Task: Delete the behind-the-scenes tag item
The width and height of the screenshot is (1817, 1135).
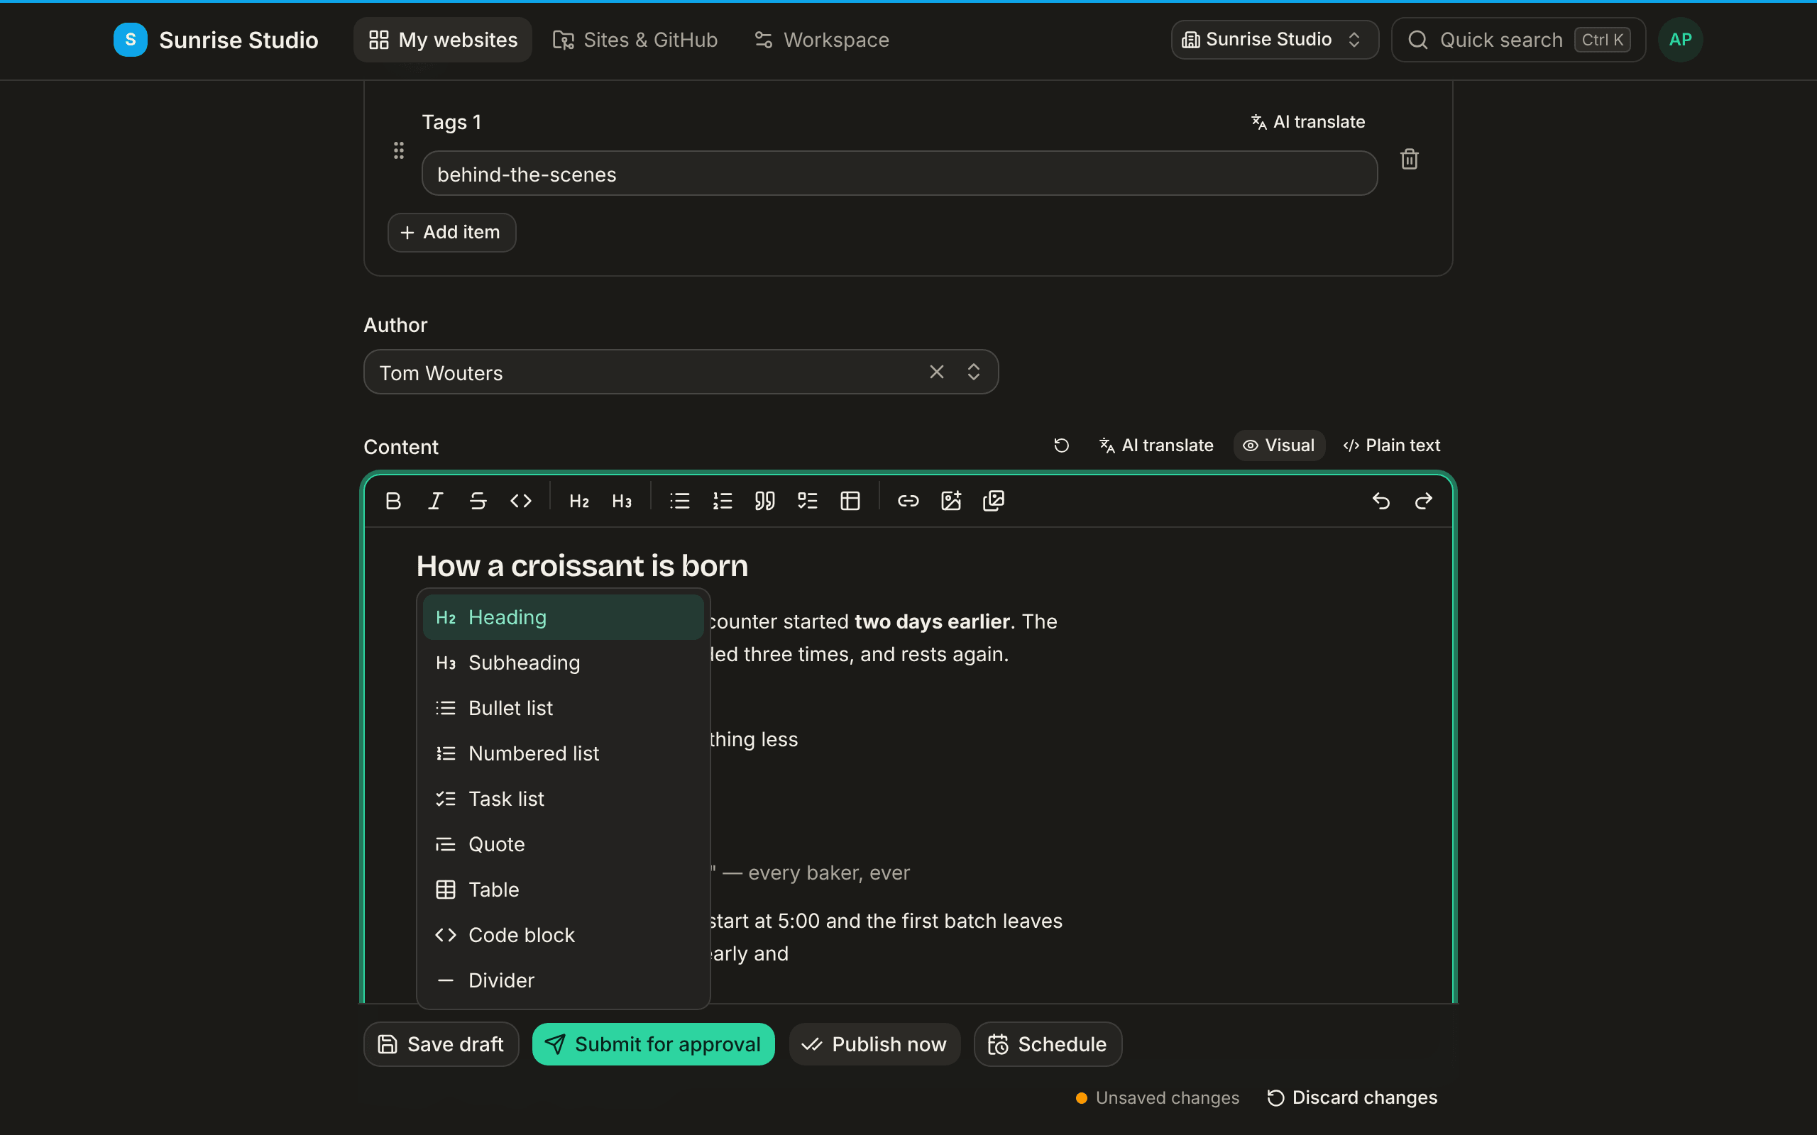Action: click(1410, 159)
